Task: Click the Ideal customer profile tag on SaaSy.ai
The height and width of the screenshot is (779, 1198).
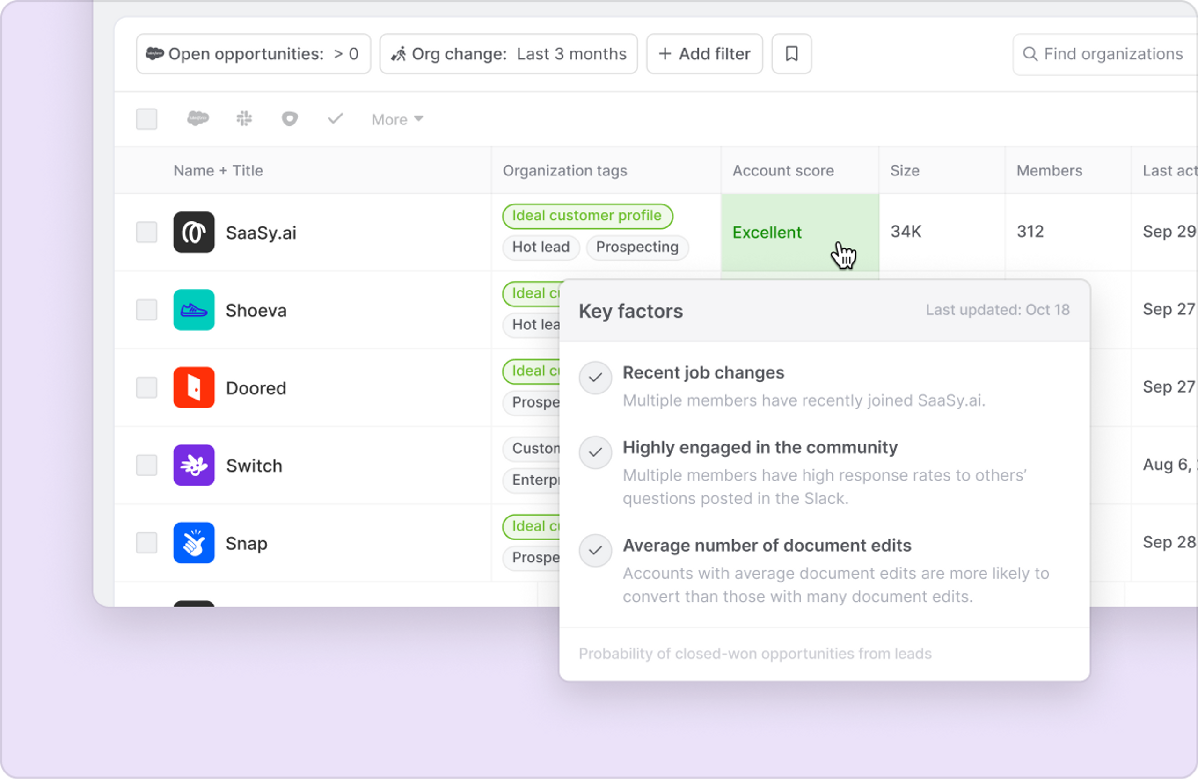Action: tap(587, 216)
